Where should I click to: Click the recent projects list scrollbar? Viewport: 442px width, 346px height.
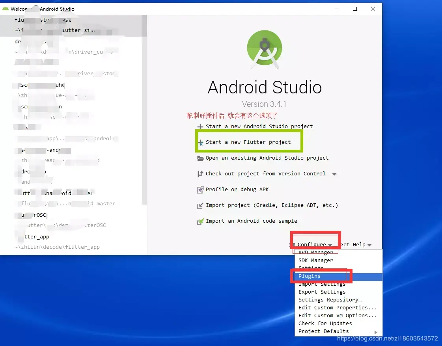click(x=144, y=110)
